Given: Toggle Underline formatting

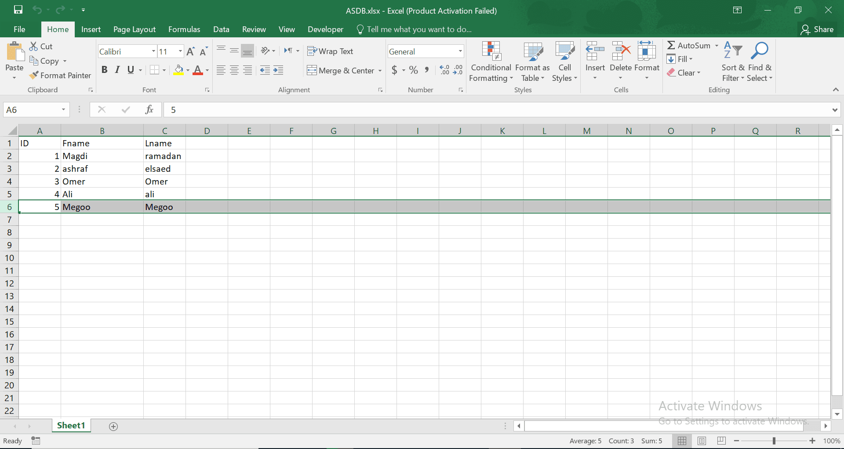Looking at the screenshot, I should (x=131, y=70).
